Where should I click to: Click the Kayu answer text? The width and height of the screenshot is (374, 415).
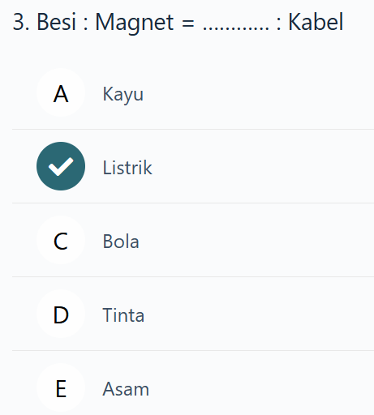[123, 95]
